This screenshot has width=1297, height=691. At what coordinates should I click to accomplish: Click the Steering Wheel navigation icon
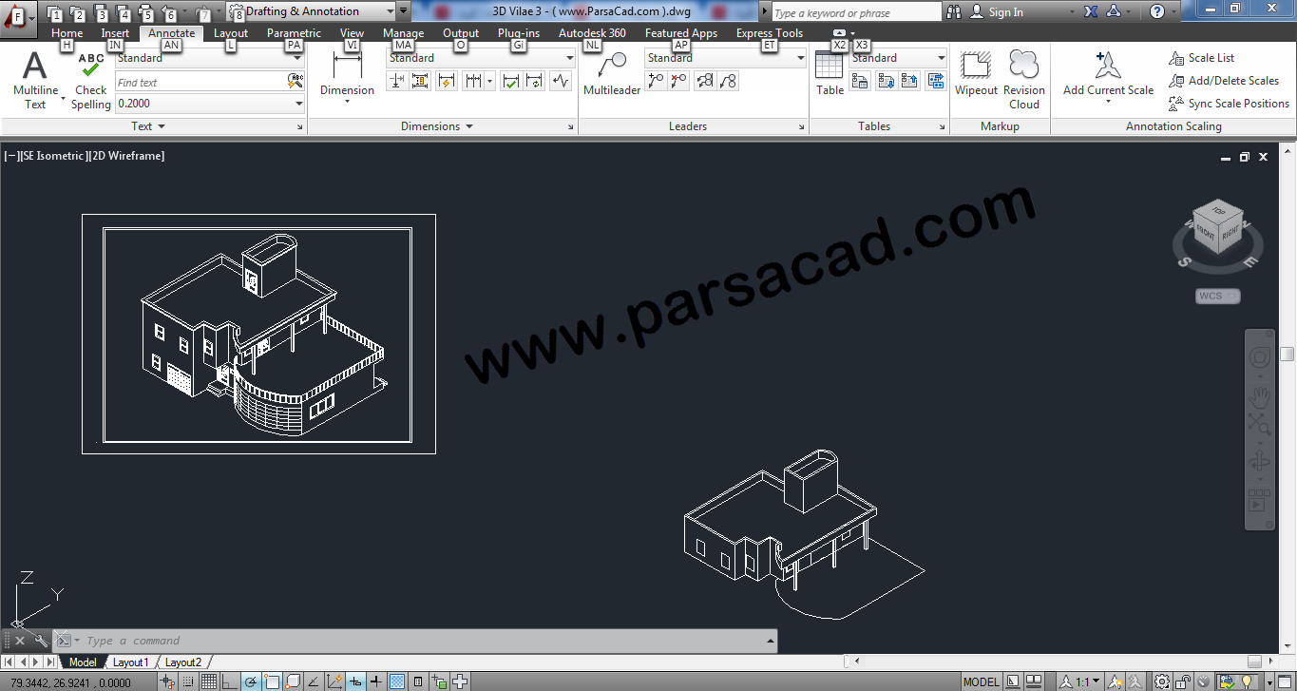click(1260, 357)
